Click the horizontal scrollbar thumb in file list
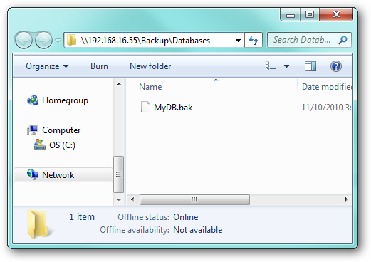This screenshot has width=371, height=262. click(x=194, y=200)
